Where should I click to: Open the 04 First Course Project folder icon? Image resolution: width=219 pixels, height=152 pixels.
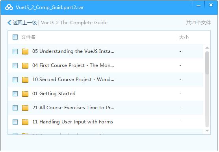(25, 65)
